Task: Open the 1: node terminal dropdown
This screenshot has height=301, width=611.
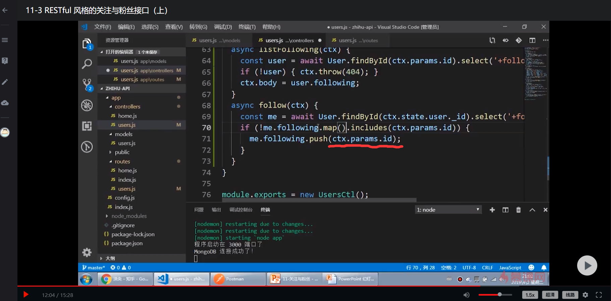Action: tap(448, 210)
